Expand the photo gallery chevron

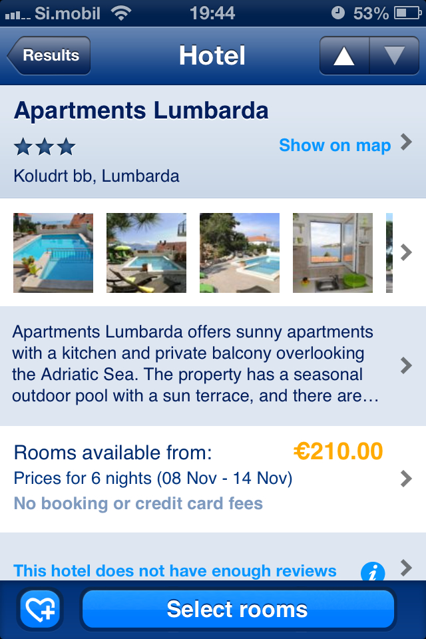click(406, 252)
